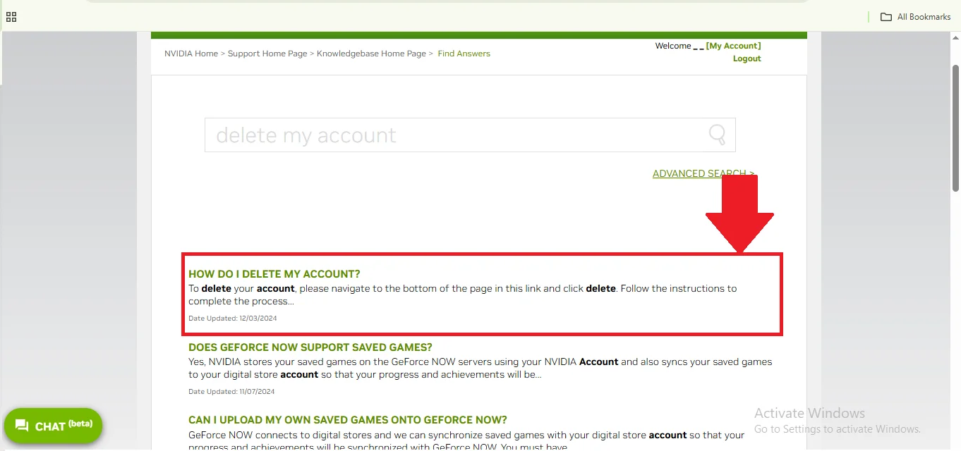Go to NVIDIA Home breadcrumb

pyautogui.click(x=191, y=54)
